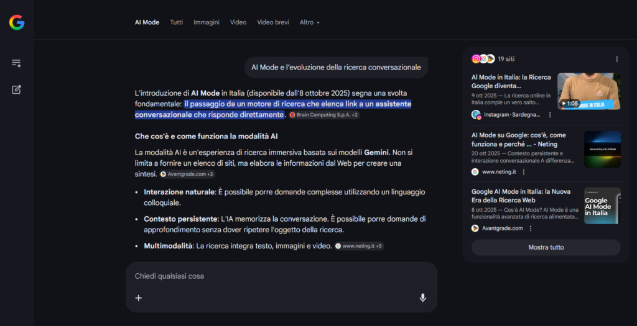Click the Neting article thumbnail image
The image size is (637, 326).
click(602, 149)
